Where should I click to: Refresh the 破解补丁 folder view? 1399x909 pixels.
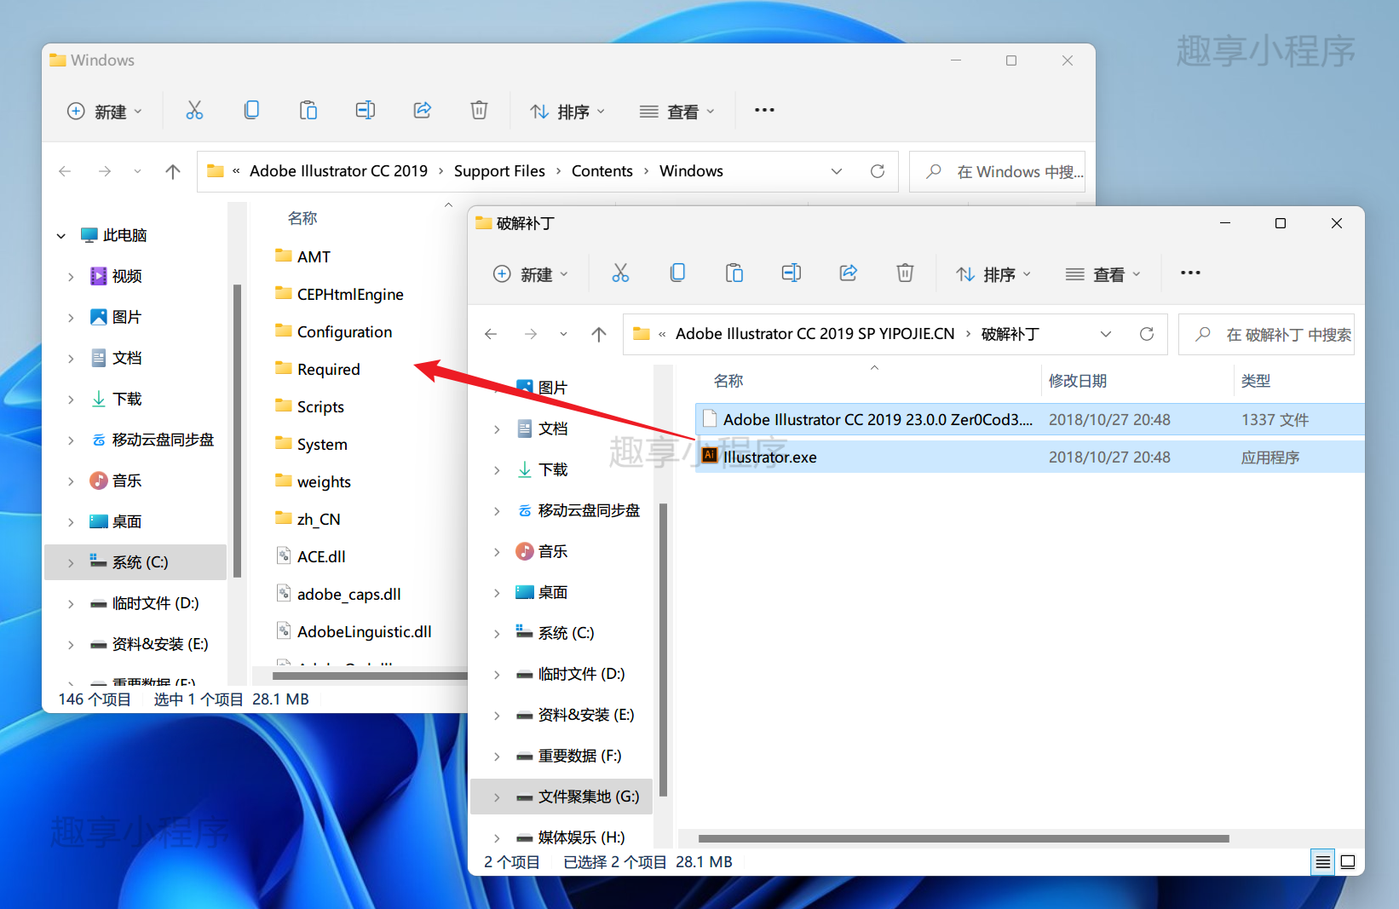point(1147,334)
